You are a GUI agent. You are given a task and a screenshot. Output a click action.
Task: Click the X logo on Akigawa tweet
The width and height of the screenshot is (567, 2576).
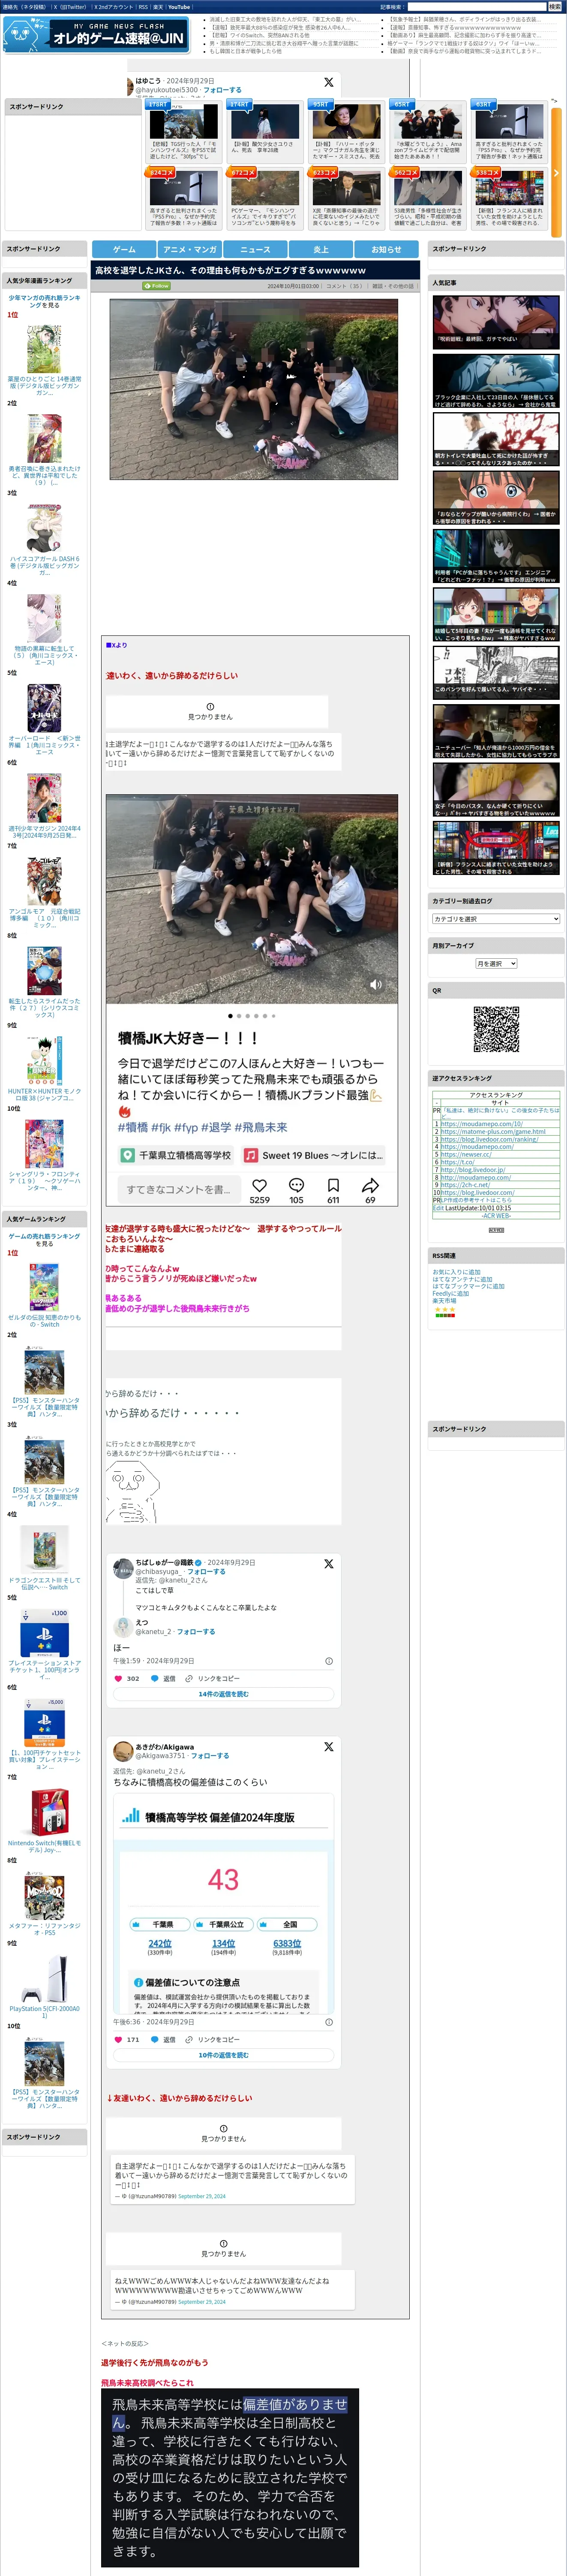pos(328,1746)
